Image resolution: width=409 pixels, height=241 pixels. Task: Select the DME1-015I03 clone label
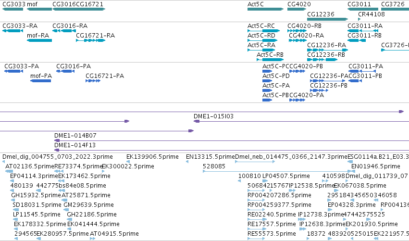pos(213,116)
